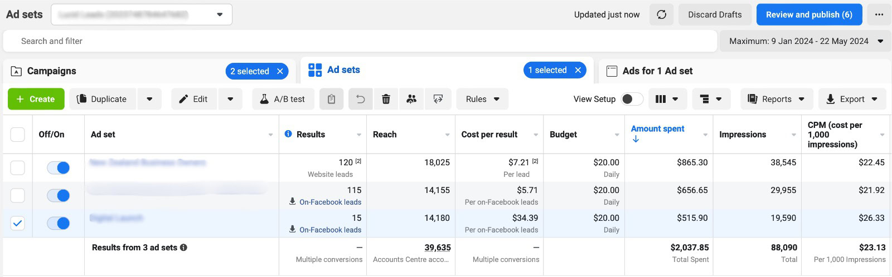Image resolution: width=892 pixels, height=277 pixels.
Task: Open the Rules dropdown
Action: 482,99
